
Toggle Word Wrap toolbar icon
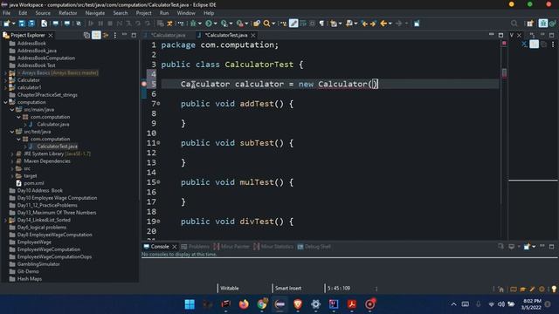(303, 24)
